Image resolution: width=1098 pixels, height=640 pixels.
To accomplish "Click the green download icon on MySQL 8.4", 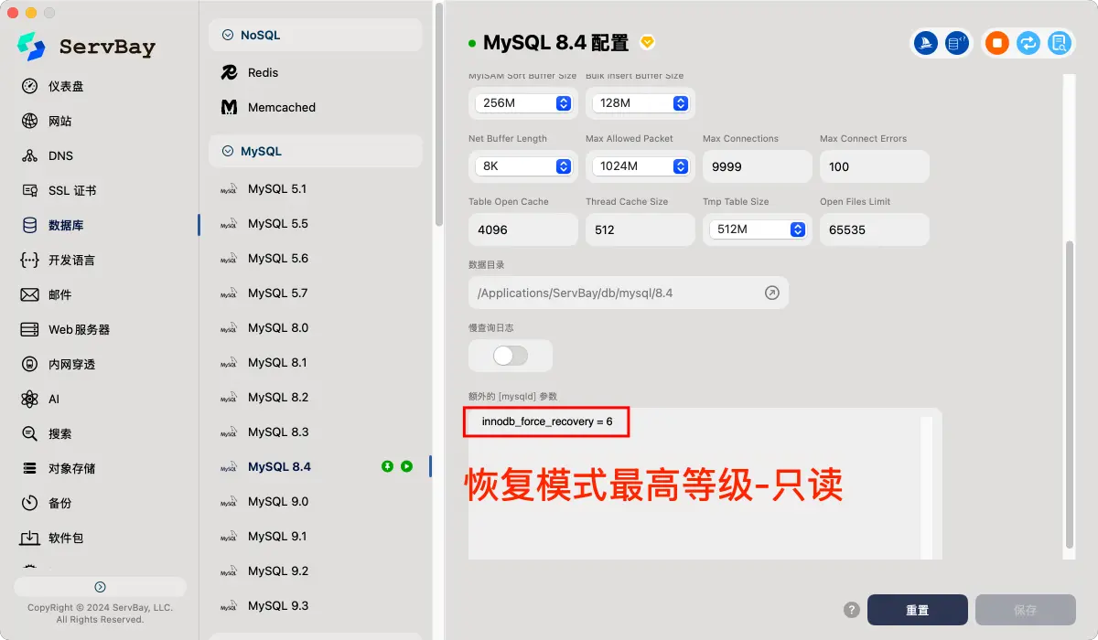I will coord(387,466).
